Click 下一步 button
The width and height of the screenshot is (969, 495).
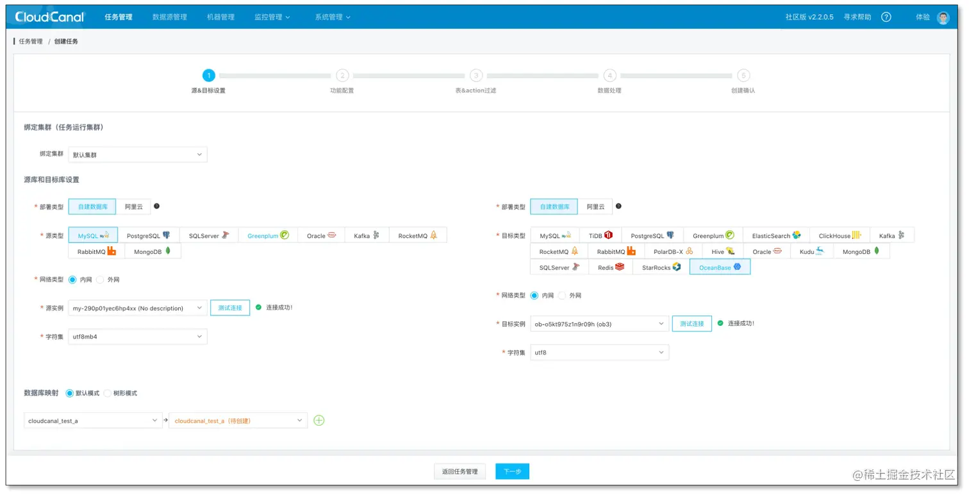[512, 471]
